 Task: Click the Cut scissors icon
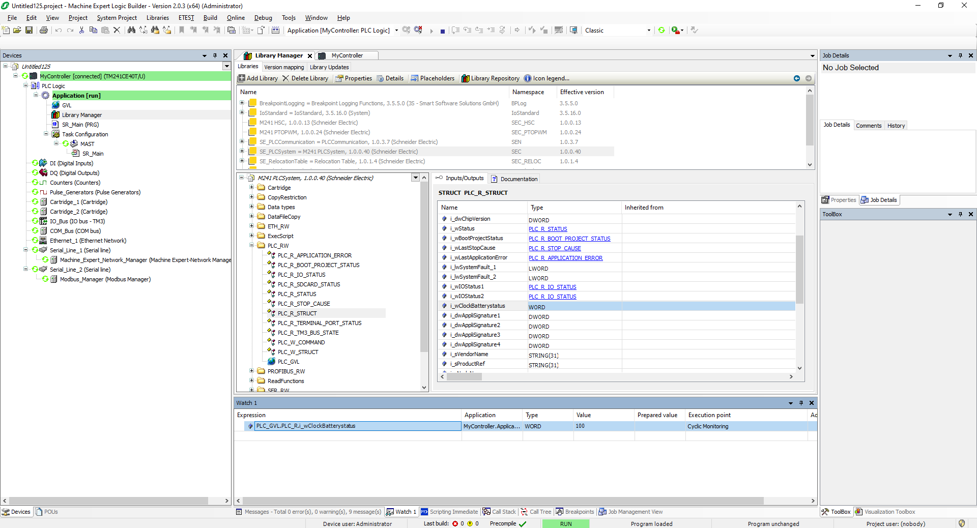click(81, 31)
